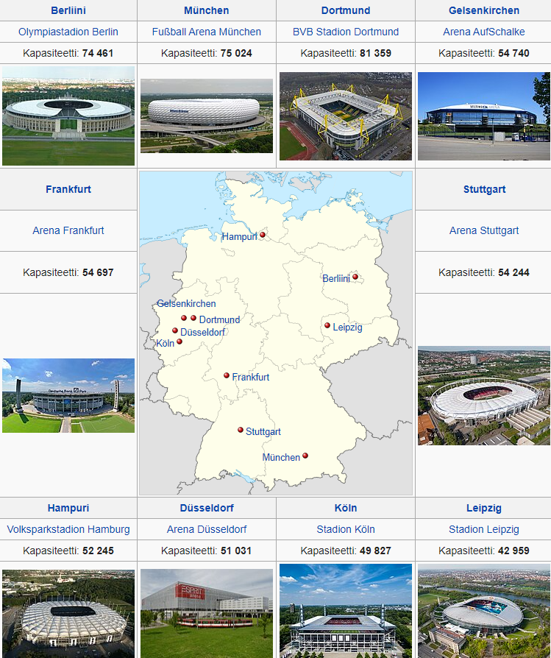Follow the BVB Stadion Dortmund link
The image size is (551, 658).
click(x=346, y=32)
